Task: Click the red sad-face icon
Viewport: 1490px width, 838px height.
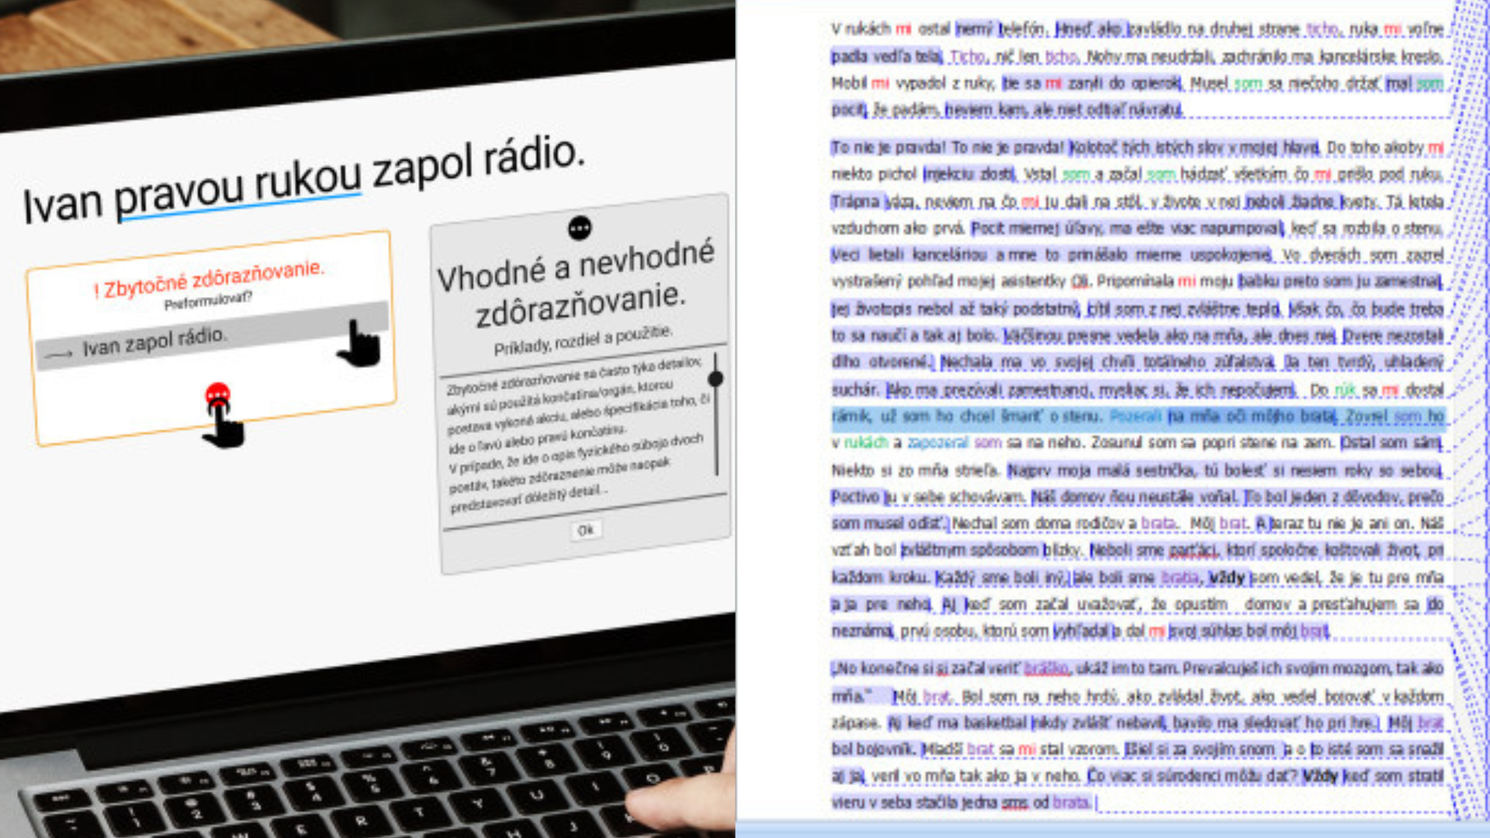Action: 218,394
